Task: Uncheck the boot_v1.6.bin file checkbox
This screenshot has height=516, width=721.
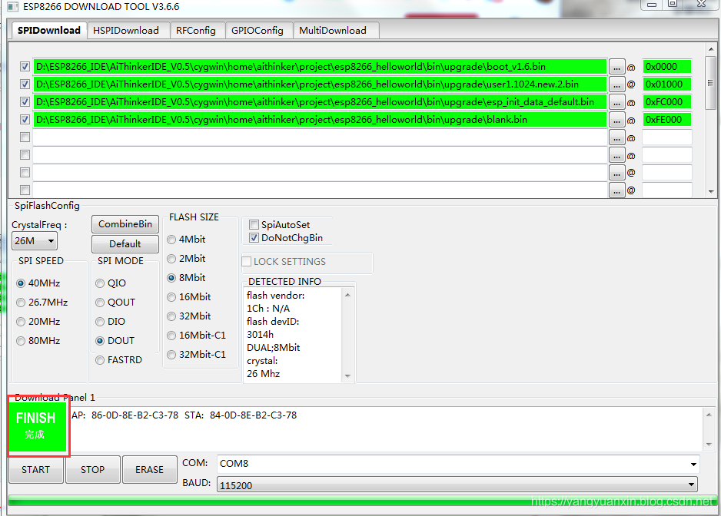Action: (25, 67)
